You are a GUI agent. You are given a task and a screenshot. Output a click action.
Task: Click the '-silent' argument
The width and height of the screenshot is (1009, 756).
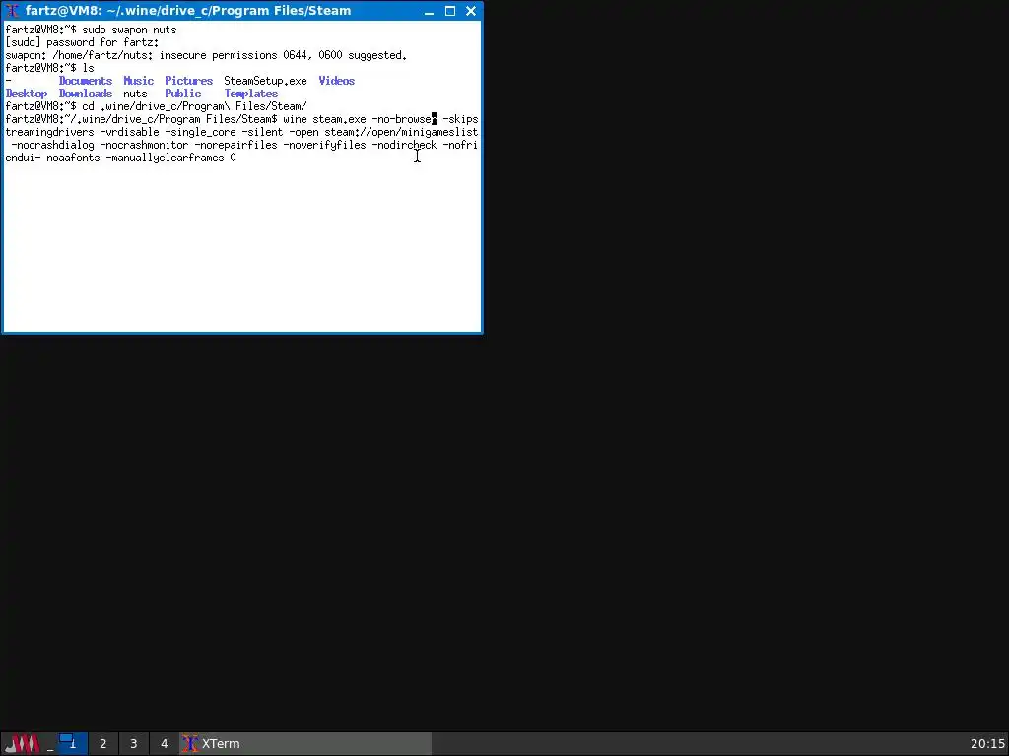(262, 133)
